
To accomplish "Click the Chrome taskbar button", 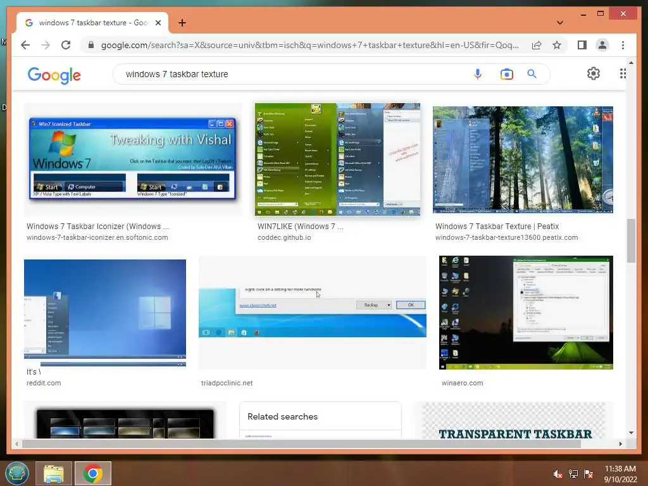I will point(93,473).
